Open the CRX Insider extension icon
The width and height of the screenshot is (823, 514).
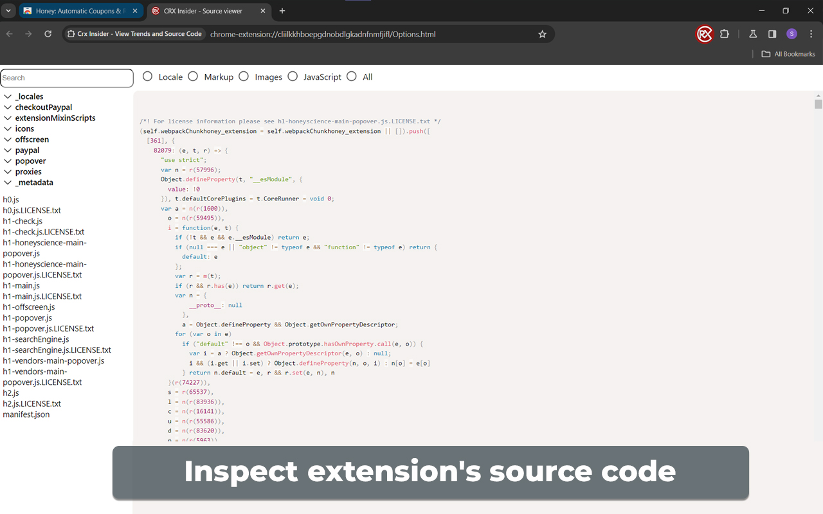tap(705, 34)
